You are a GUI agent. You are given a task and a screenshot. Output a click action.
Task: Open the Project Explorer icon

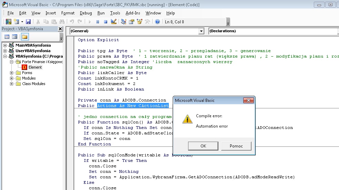(123, 22)
